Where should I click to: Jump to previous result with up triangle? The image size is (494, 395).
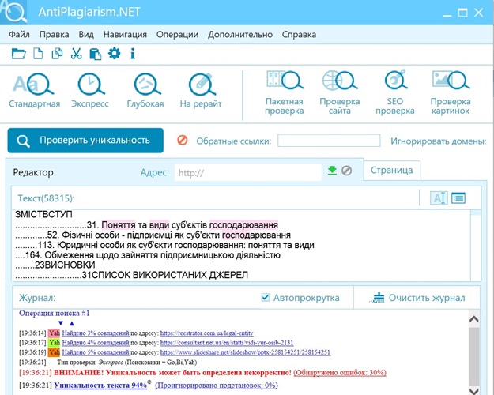72,323
